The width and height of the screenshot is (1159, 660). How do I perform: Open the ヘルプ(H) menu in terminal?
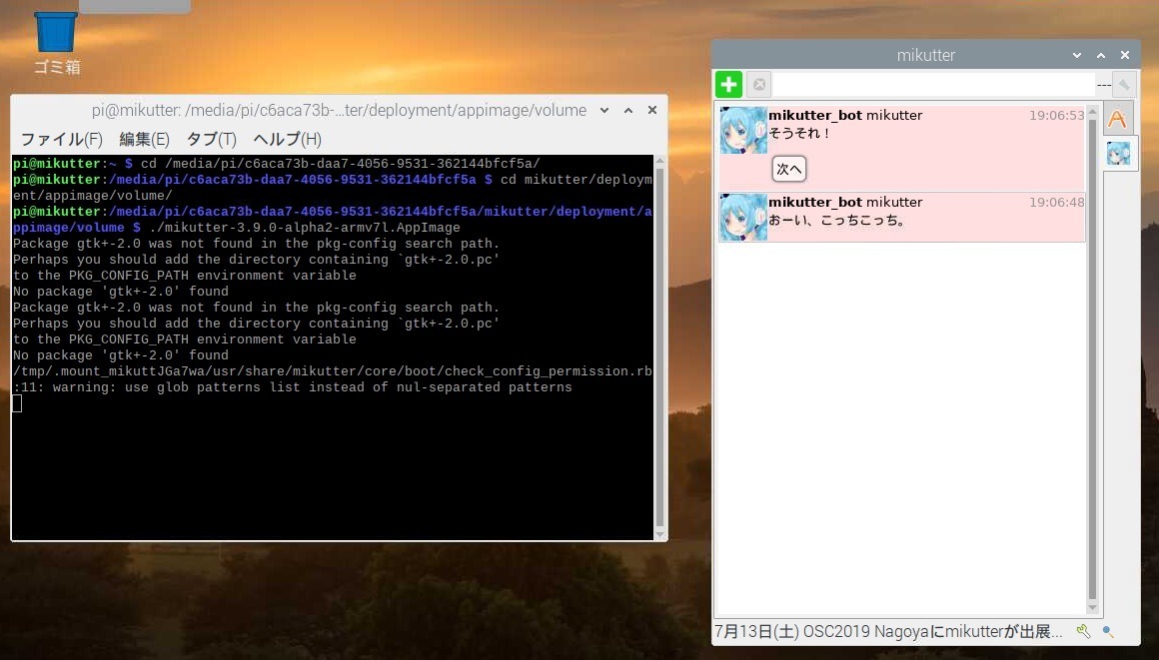[287, 139]
